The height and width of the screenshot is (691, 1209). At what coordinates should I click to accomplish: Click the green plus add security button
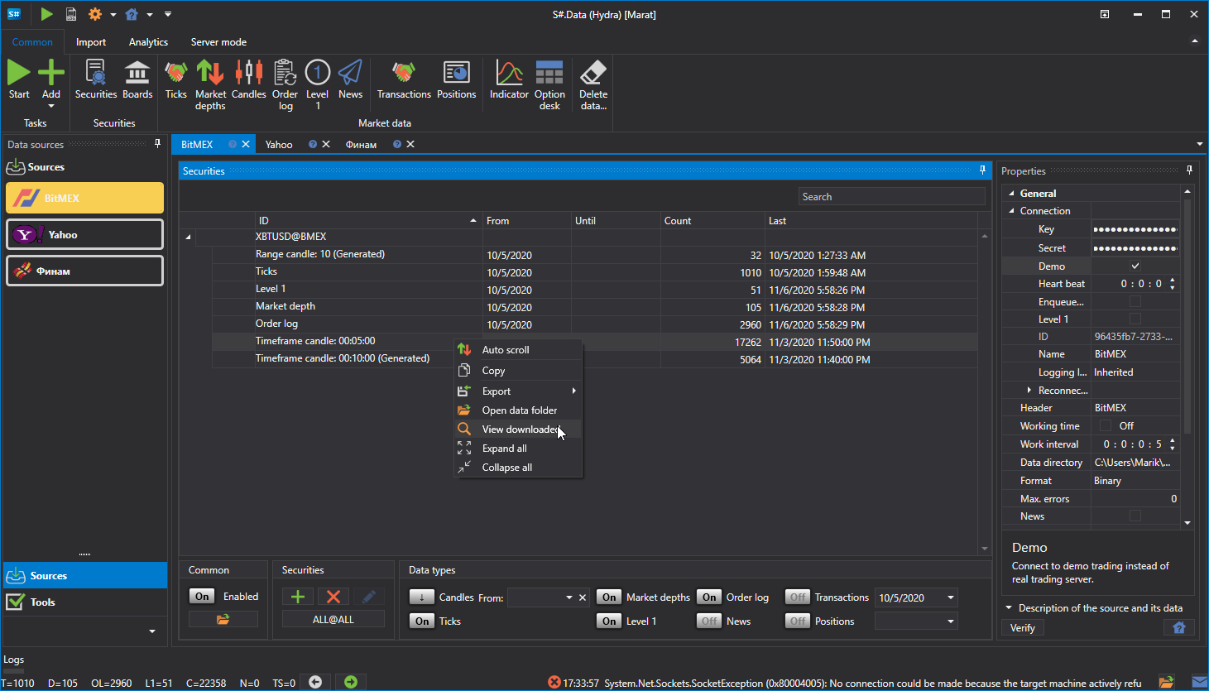(x=298, y=597)
